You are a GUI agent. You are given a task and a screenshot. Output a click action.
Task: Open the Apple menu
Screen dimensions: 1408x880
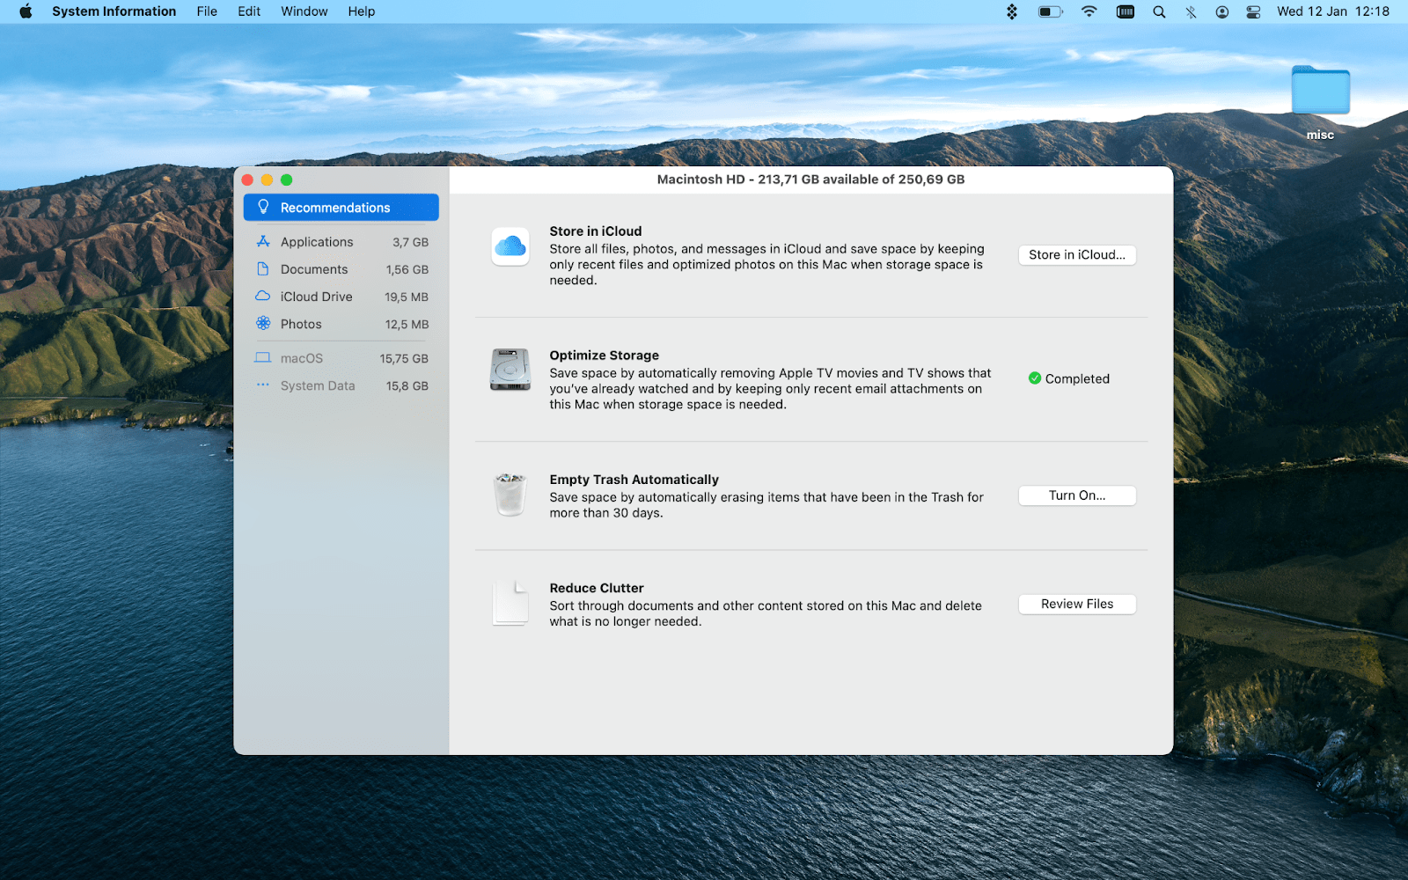coord(24,11)
